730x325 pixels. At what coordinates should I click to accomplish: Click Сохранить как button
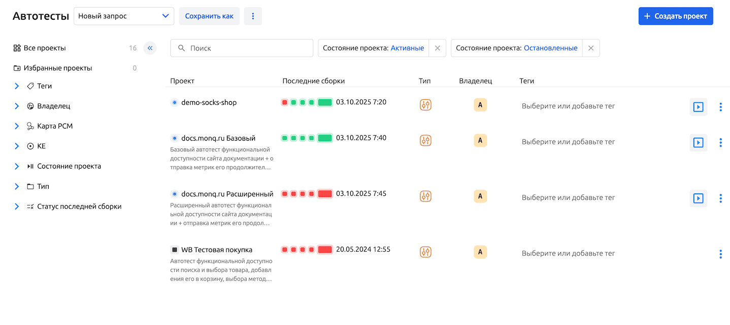click(x=209, y=16)
